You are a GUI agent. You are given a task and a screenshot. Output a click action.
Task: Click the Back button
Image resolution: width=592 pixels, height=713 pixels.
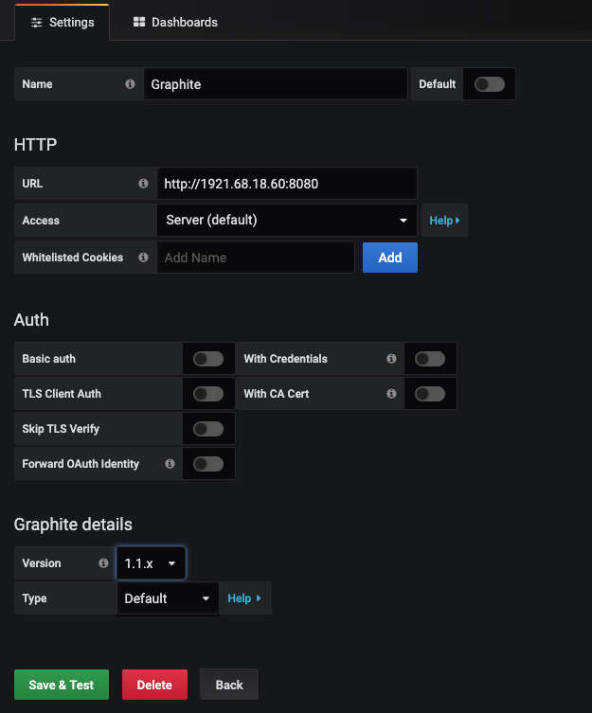pyautogui.click(x=229, y=685)
